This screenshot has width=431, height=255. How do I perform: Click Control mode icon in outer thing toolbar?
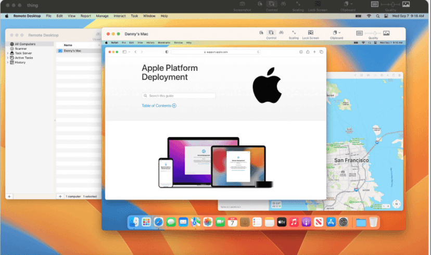(271, 4)
